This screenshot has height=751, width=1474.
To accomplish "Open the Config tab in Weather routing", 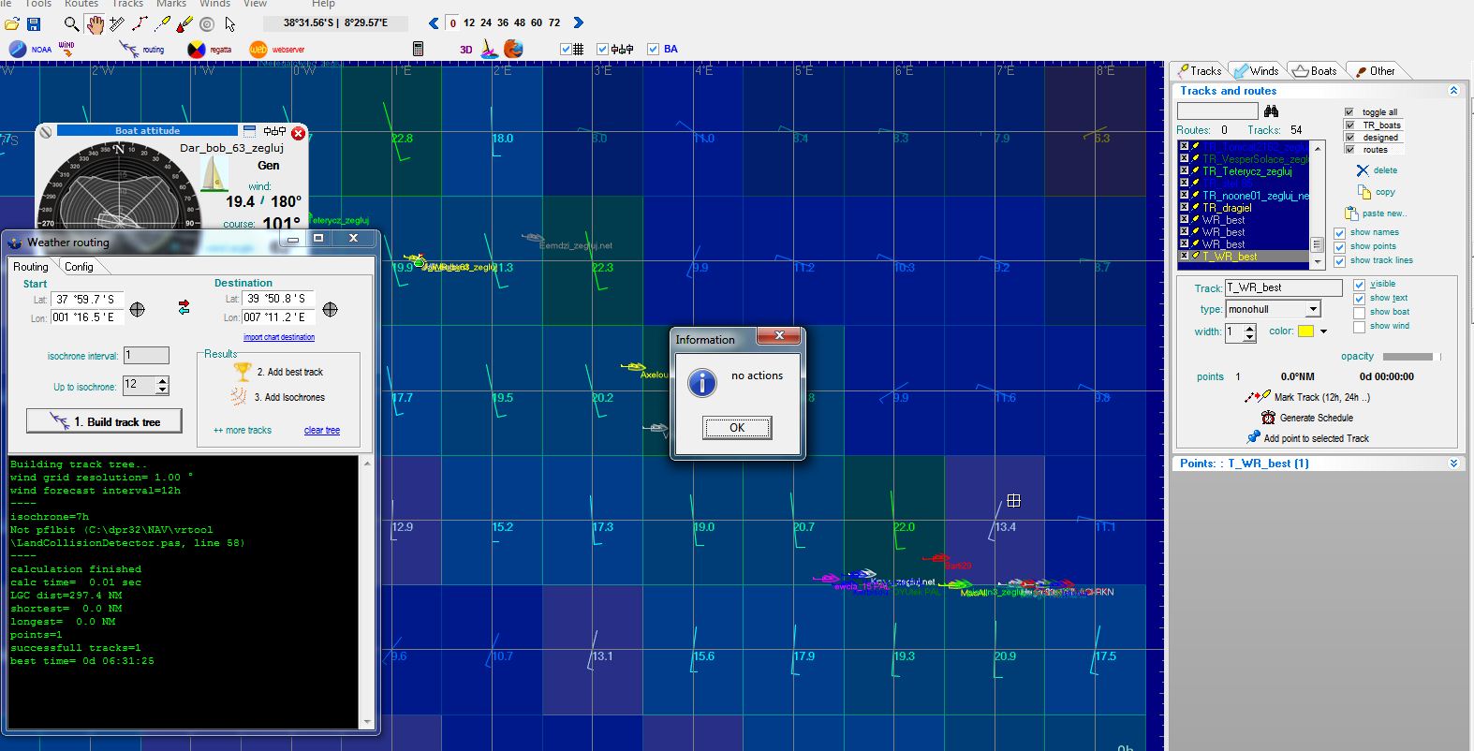I will pyautogui.click(x=79, y=267).
